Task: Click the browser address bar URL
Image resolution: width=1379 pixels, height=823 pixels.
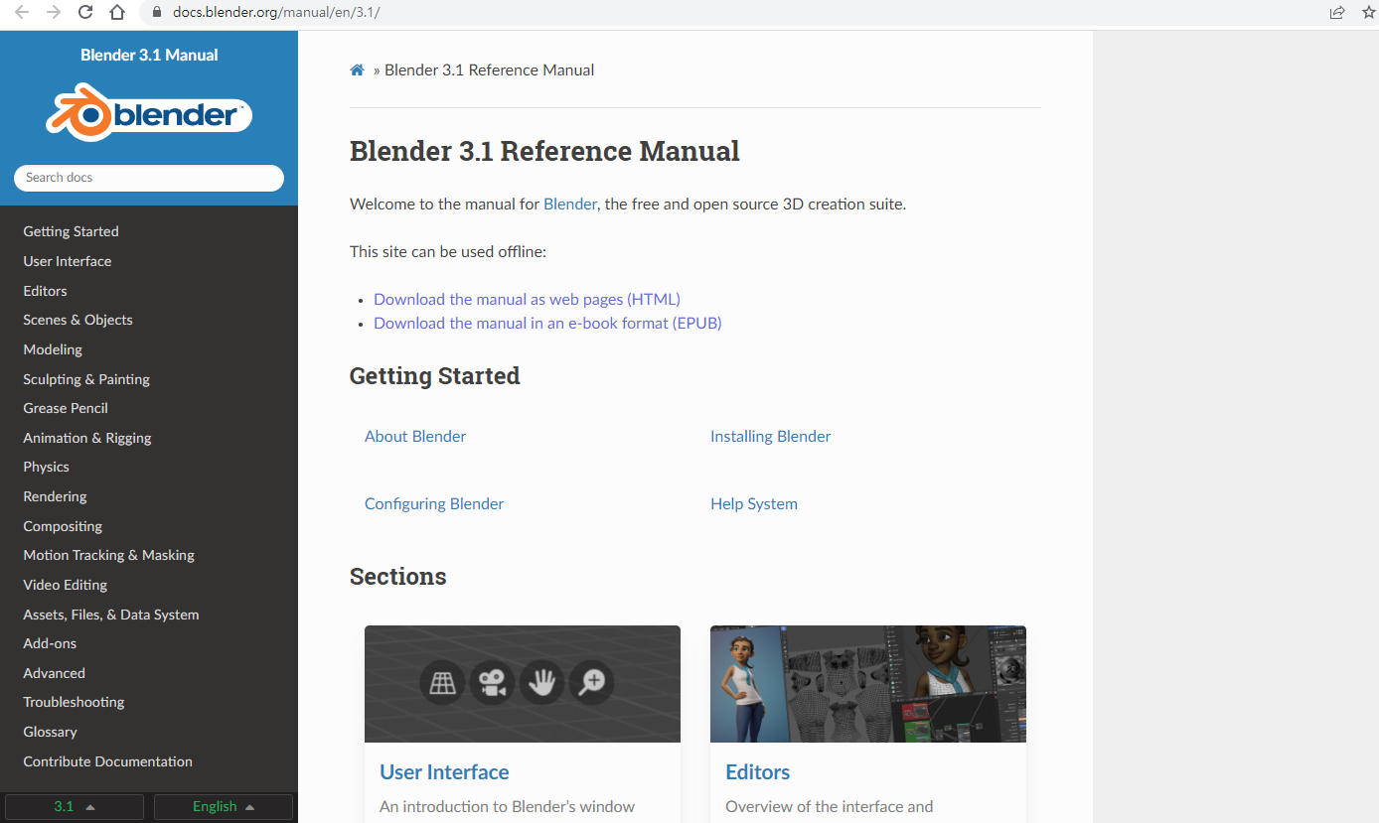Action: (276, 13)
